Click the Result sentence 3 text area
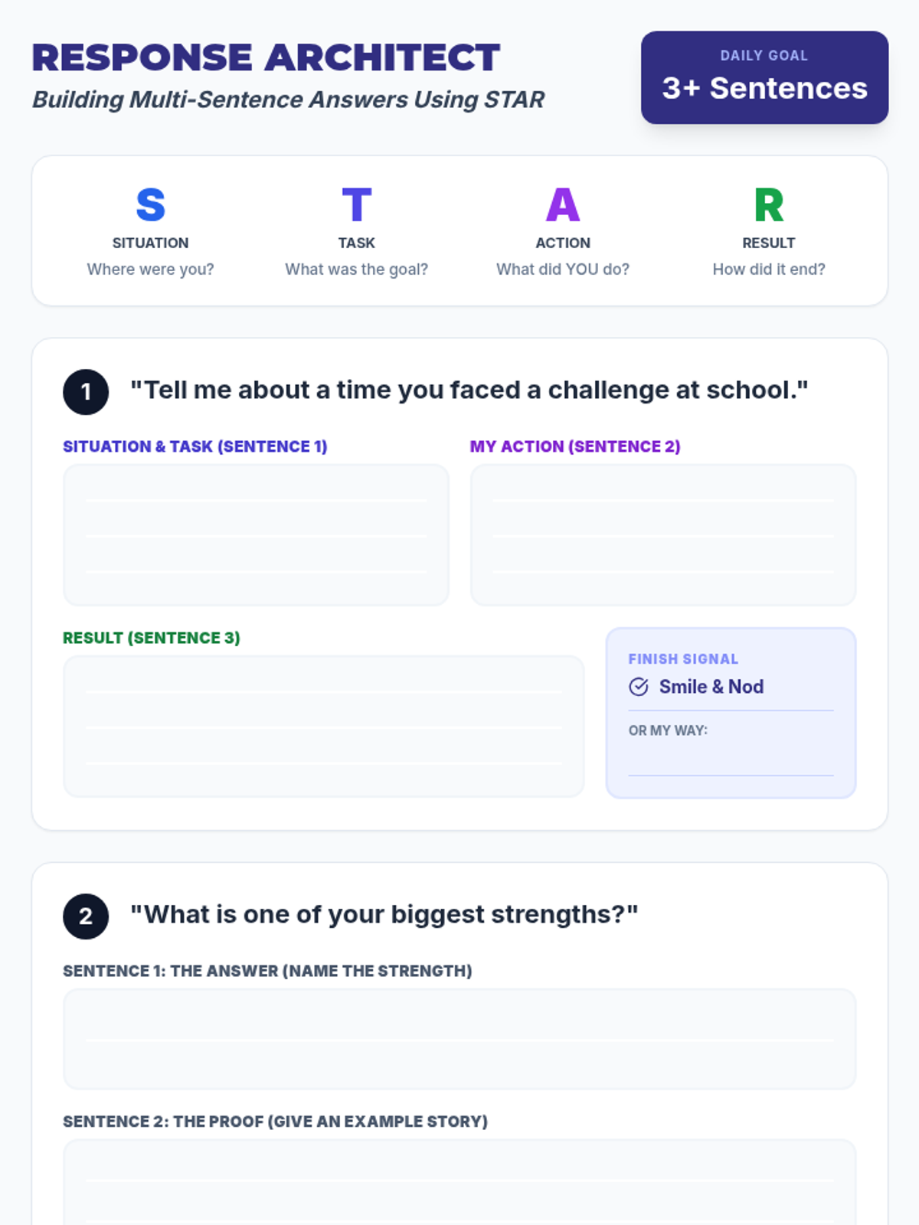This screenshot has width=919, height=1225. 323,726
